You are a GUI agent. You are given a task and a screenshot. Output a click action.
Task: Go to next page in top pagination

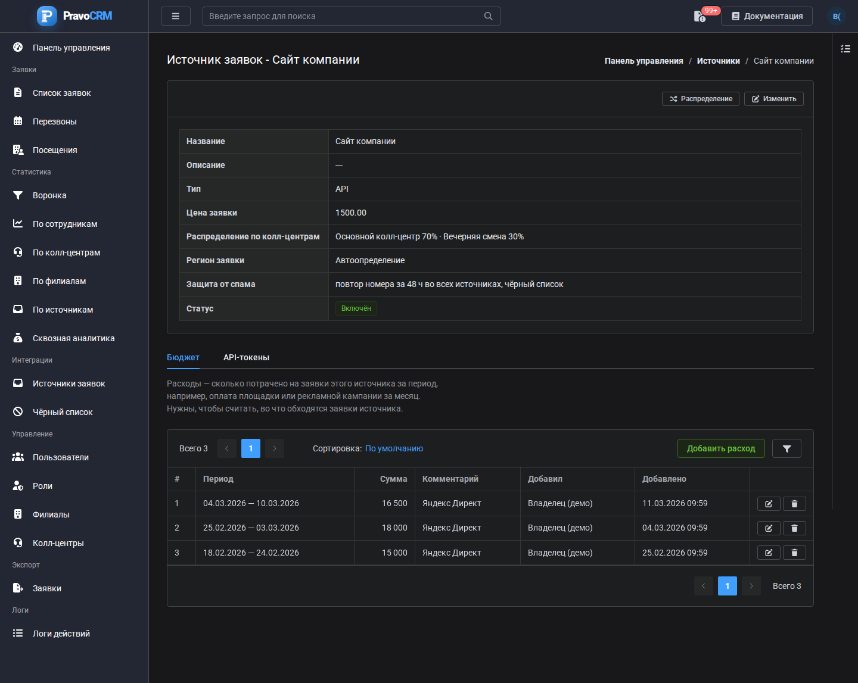coord(275,448)
